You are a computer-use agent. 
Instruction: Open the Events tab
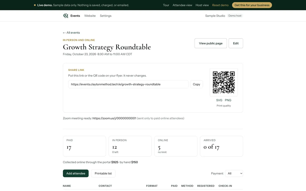[75, 16]
